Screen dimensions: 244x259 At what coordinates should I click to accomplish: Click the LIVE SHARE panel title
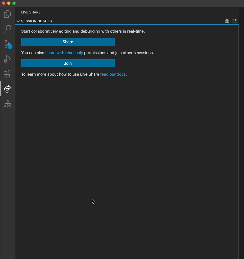pos(31,12)
